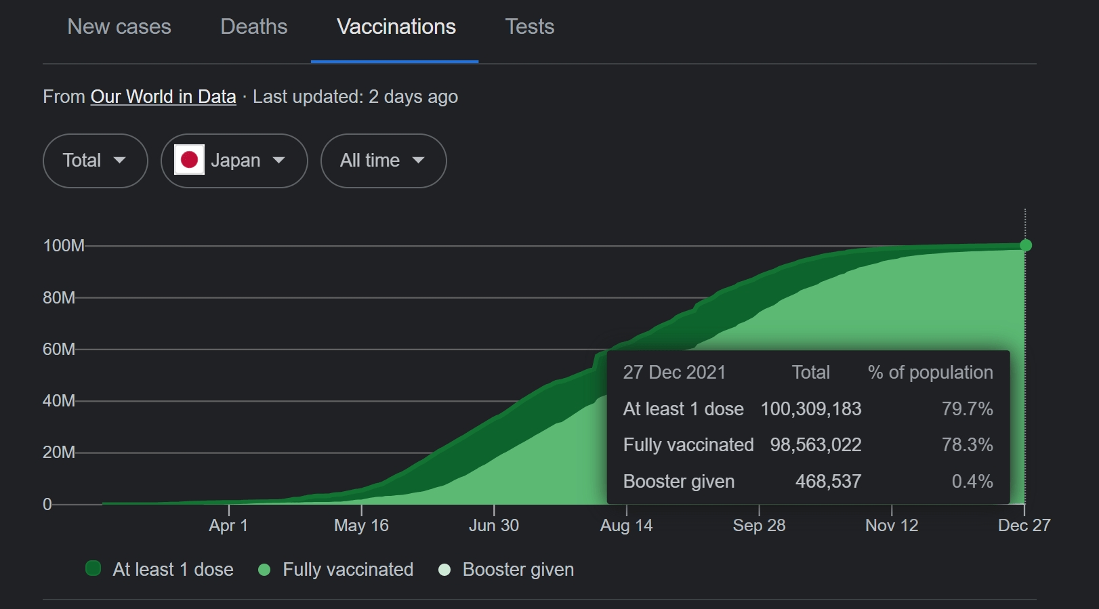Select the Vaccinations tab
This screenshot has width=1099, height=609.
(396, 27)
